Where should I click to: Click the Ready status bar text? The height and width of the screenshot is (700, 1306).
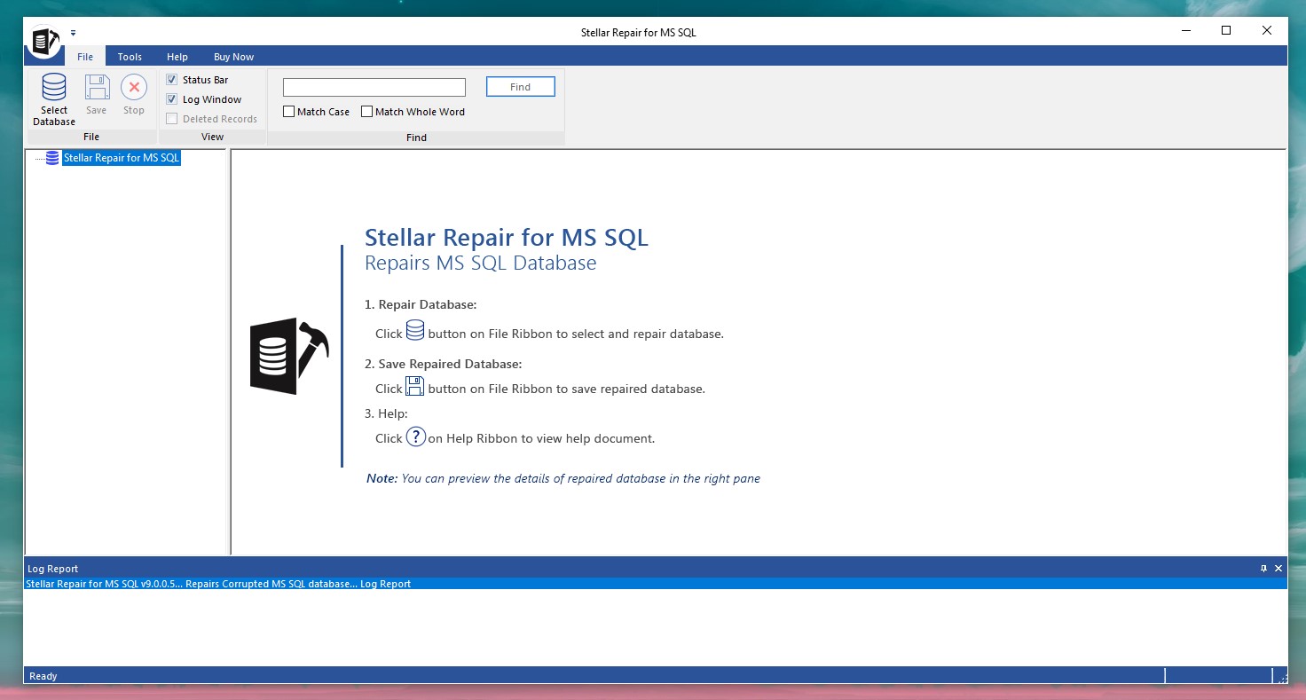point(43,676)
